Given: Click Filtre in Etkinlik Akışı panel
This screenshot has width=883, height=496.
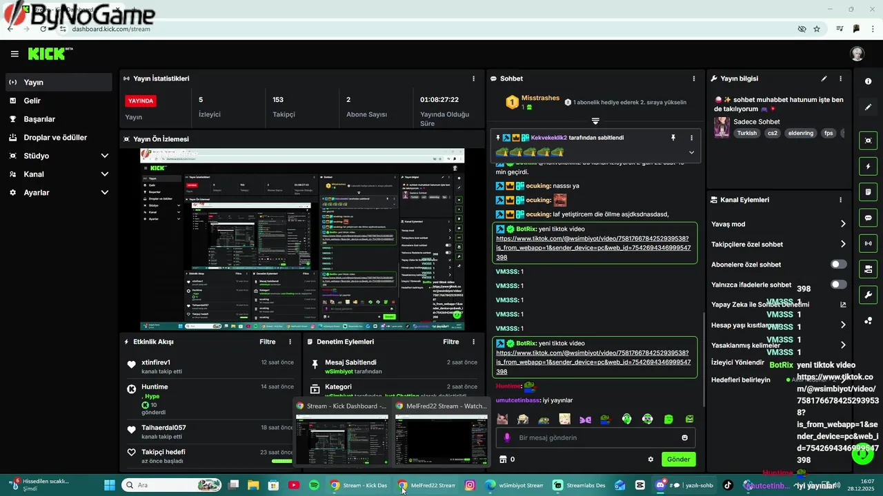Looking at the screenshot, I should tap(267, 342).
